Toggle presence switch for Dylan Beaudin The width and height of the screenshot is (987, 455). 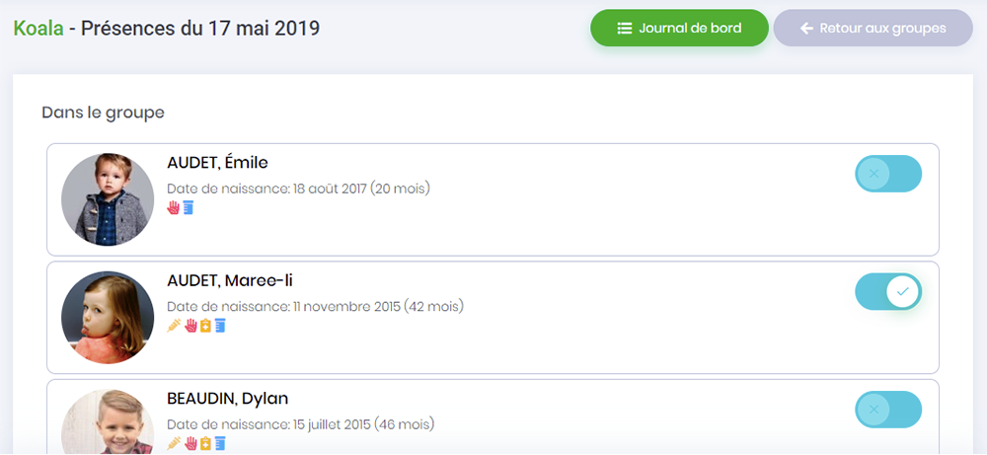[888, 410]
